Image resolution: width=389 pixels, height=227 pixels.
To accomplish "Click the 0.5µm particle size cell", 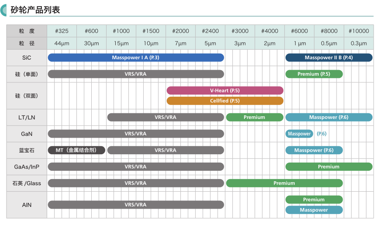I will click(x=329, y=43).
